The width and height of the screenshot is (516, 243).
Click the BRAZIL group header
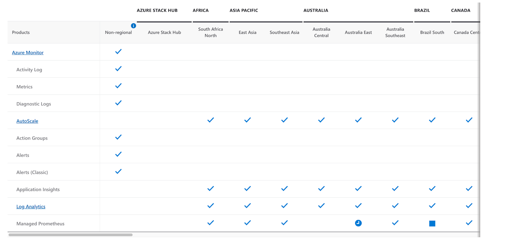point(422,10)
